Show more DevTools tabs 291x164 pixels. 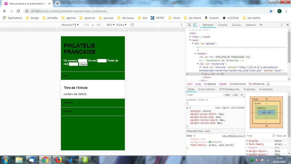pyautogui.click(x=261, y=25)
